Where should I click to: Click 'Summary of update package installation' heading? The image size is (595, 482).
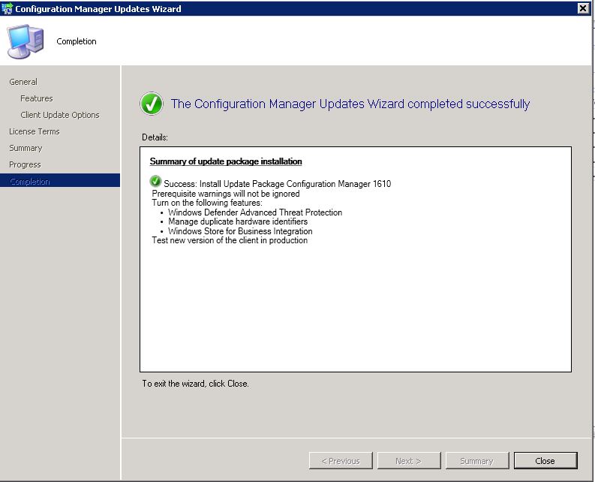226,161
